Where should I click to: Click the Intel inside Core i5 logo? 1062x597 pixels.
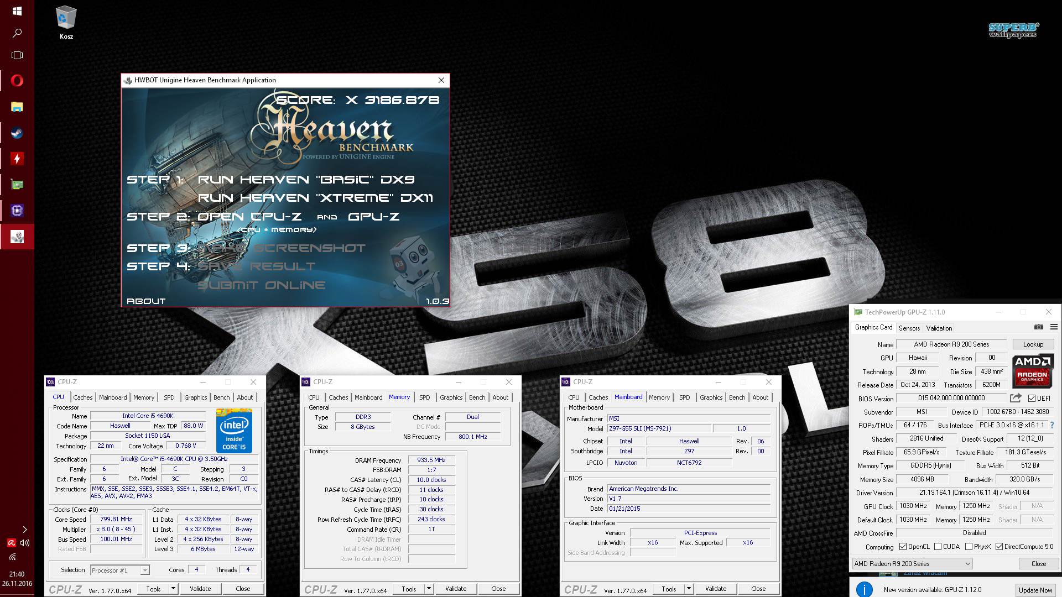[234, 431]
